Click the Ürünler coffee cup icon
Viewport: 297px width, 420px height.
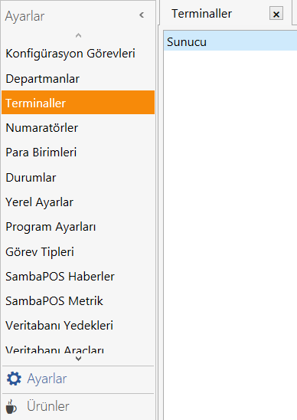11,407
